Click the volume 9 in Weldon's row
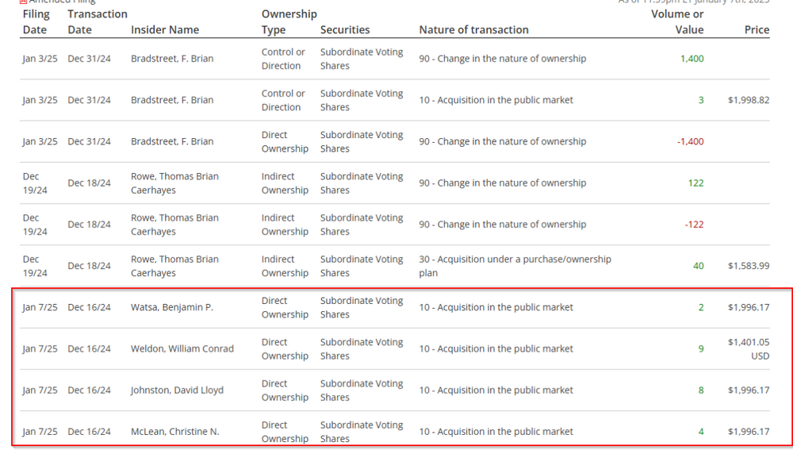This screenshot has width=793, height=450. (701, 348)
